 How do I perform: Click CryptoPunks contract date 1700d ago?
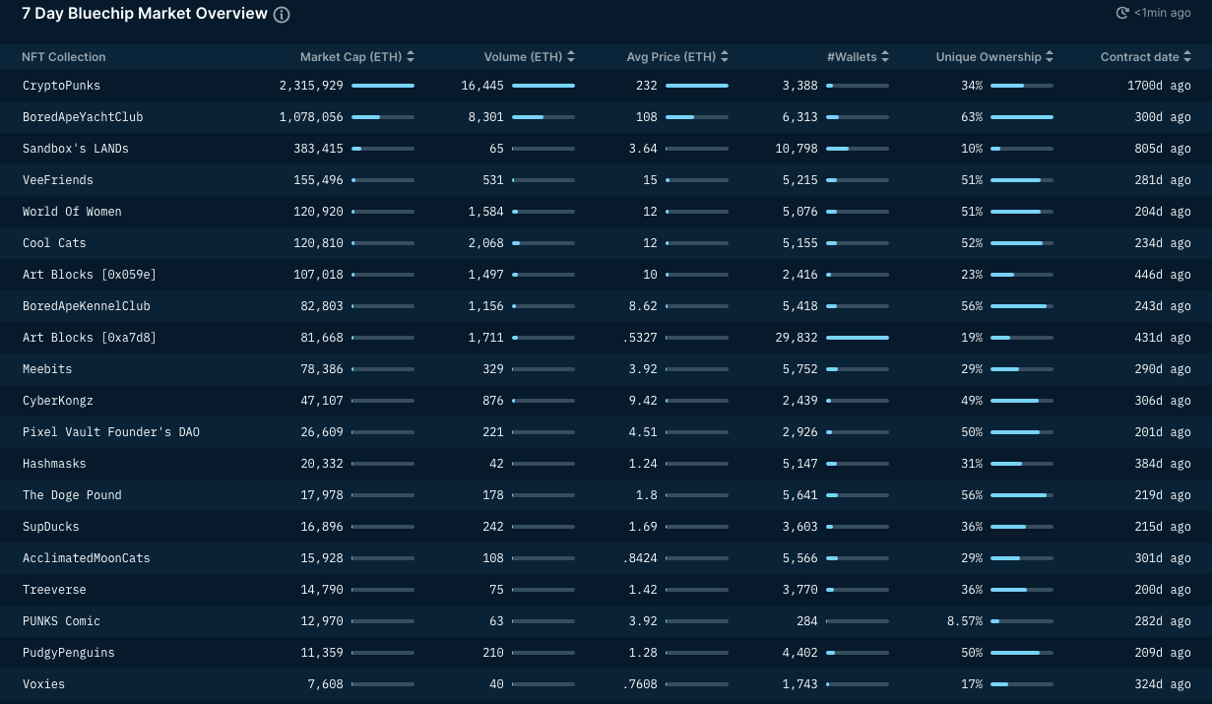(x=1159, y=86)
